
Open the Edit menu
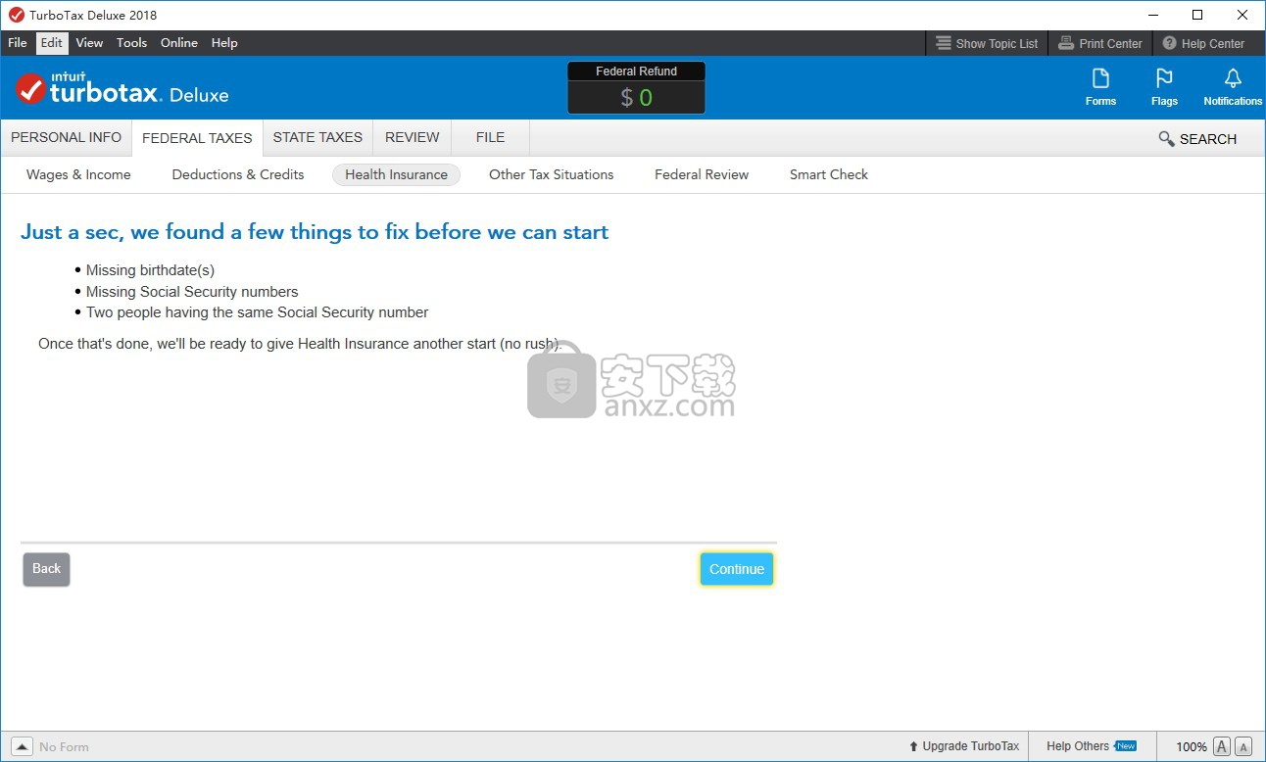click(x=52, y=43)
